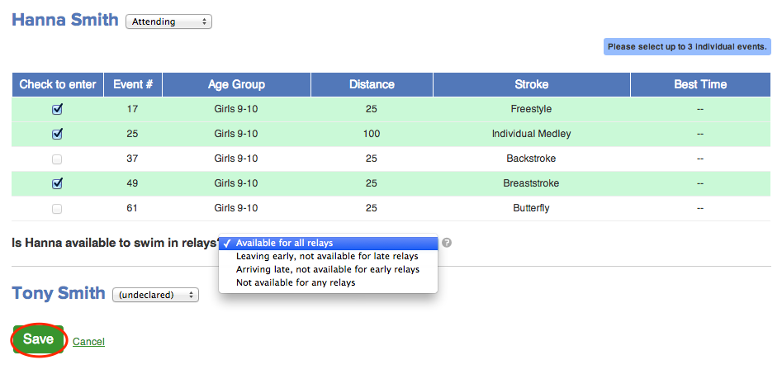Click the Distance column header
The width and height of the screenshot is (782, 379).
(x=372, y=84)
